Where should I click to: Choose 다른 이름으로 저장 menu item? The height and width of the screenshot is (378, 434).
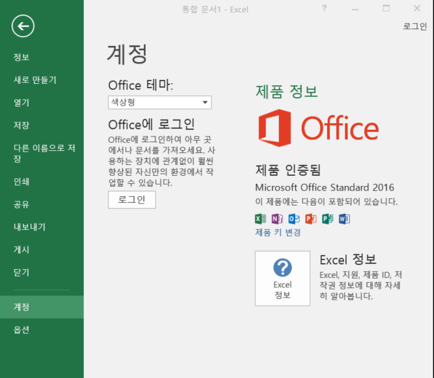[x=42, y=153]
